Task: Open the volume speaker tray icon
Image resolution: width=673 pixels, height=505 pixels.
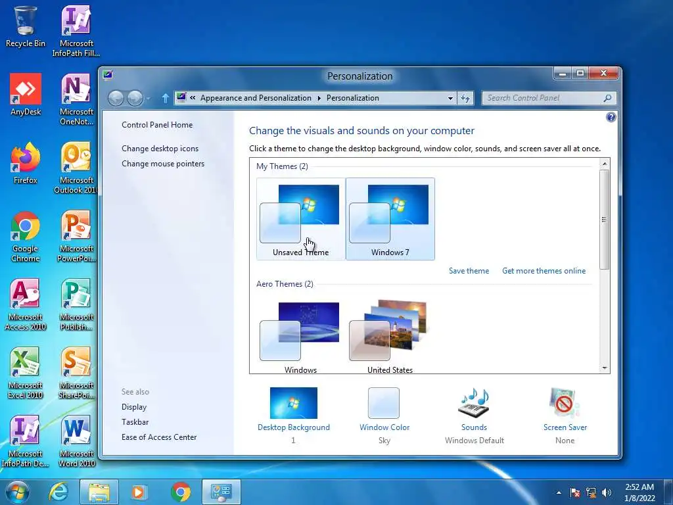Action: [x=607, y=493]
